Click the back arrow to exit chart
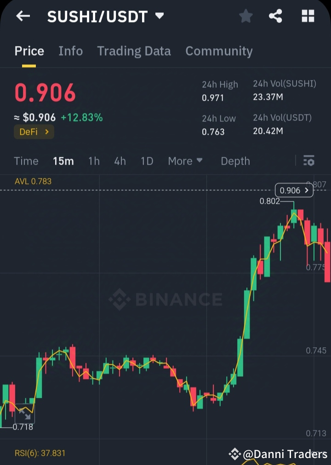The width and height of the screenshot is (331, 465). [23, 16]
